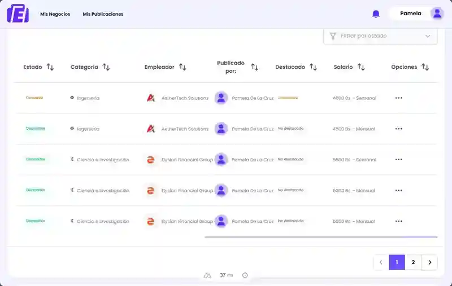Click the next page arrow
This screenshot has width=452, height=286.
[x=429, y=262]
